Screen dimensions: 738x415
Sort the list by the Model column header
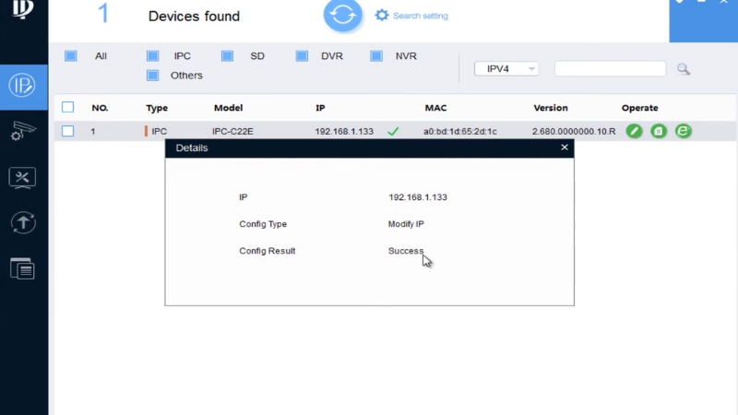(x=228, y=108)
